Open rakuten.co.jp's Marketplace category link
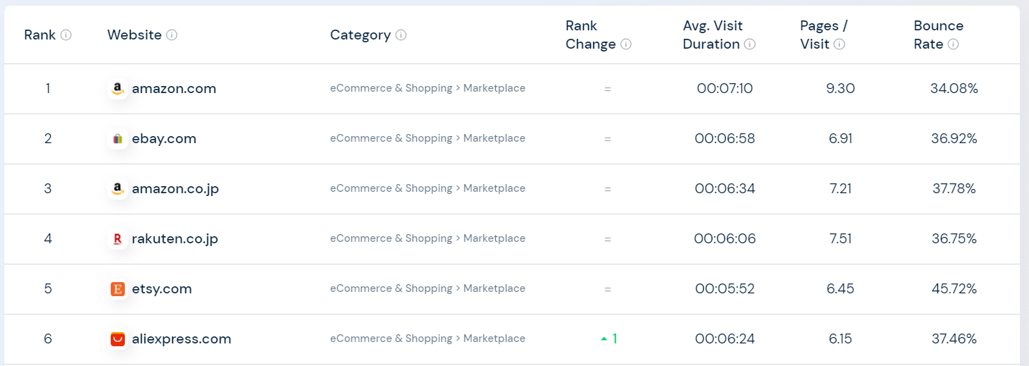 (494, 238)
